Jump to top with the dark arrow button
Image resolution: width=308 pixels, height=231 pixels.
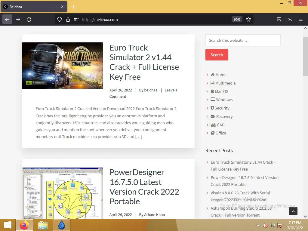pos(293,211)
